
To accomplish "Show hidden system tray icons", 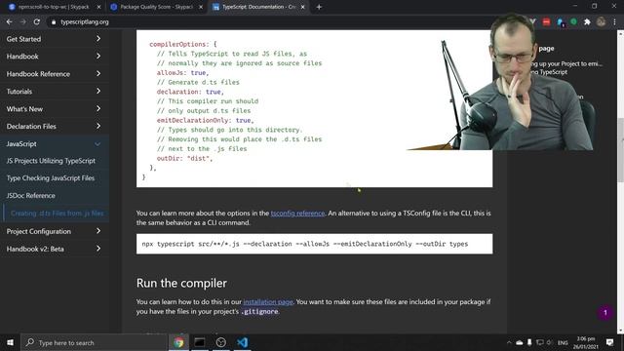I will [x=509, y=342].
